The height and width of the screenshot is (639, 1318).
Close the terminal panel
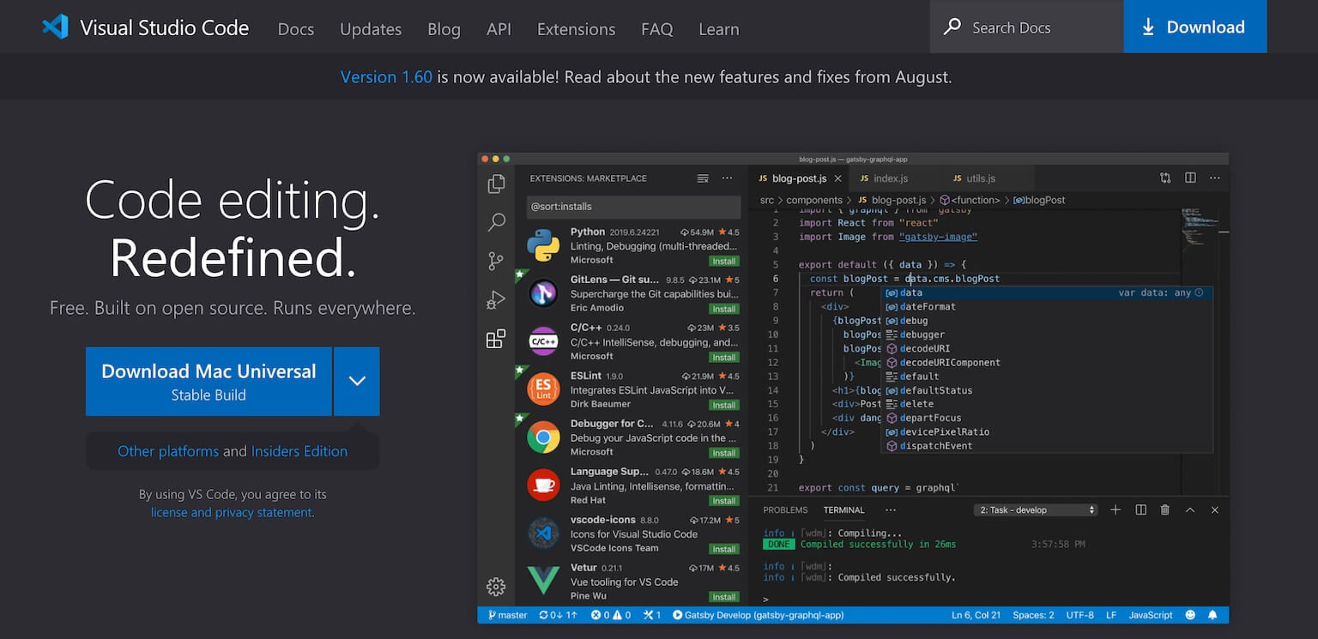coord(1214,509)
